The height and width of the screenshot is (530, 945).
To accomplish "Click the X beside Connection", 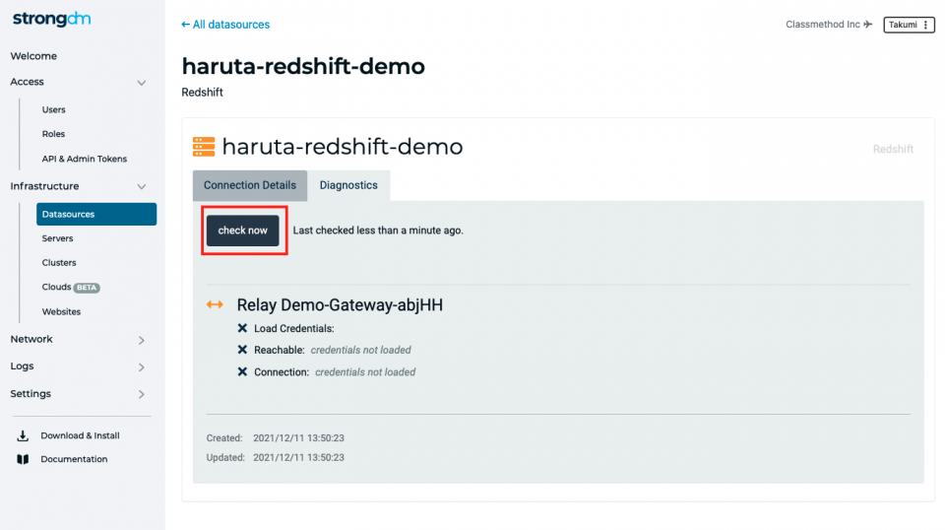I will pos(242,371).
